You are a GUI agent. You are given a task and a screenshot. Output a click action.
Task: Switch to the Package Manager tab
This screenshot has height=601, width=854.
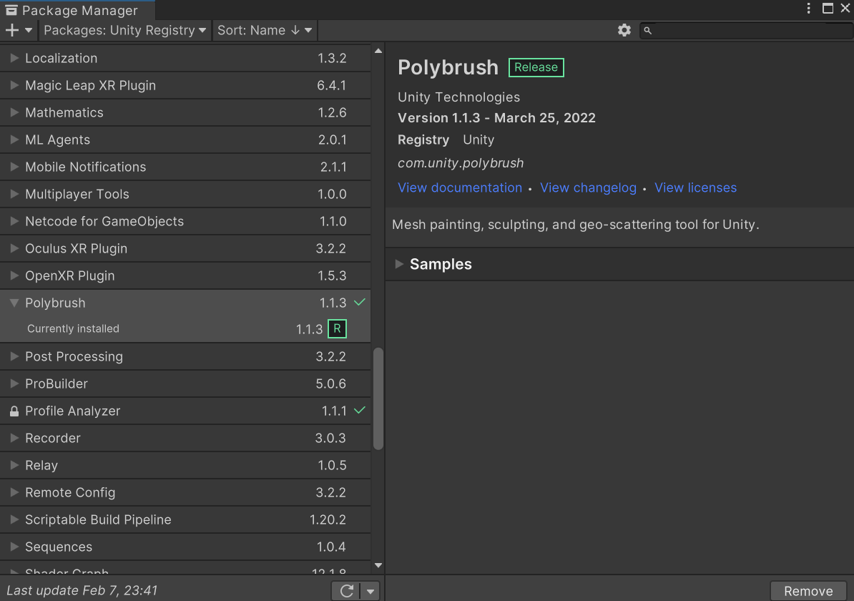77,10
